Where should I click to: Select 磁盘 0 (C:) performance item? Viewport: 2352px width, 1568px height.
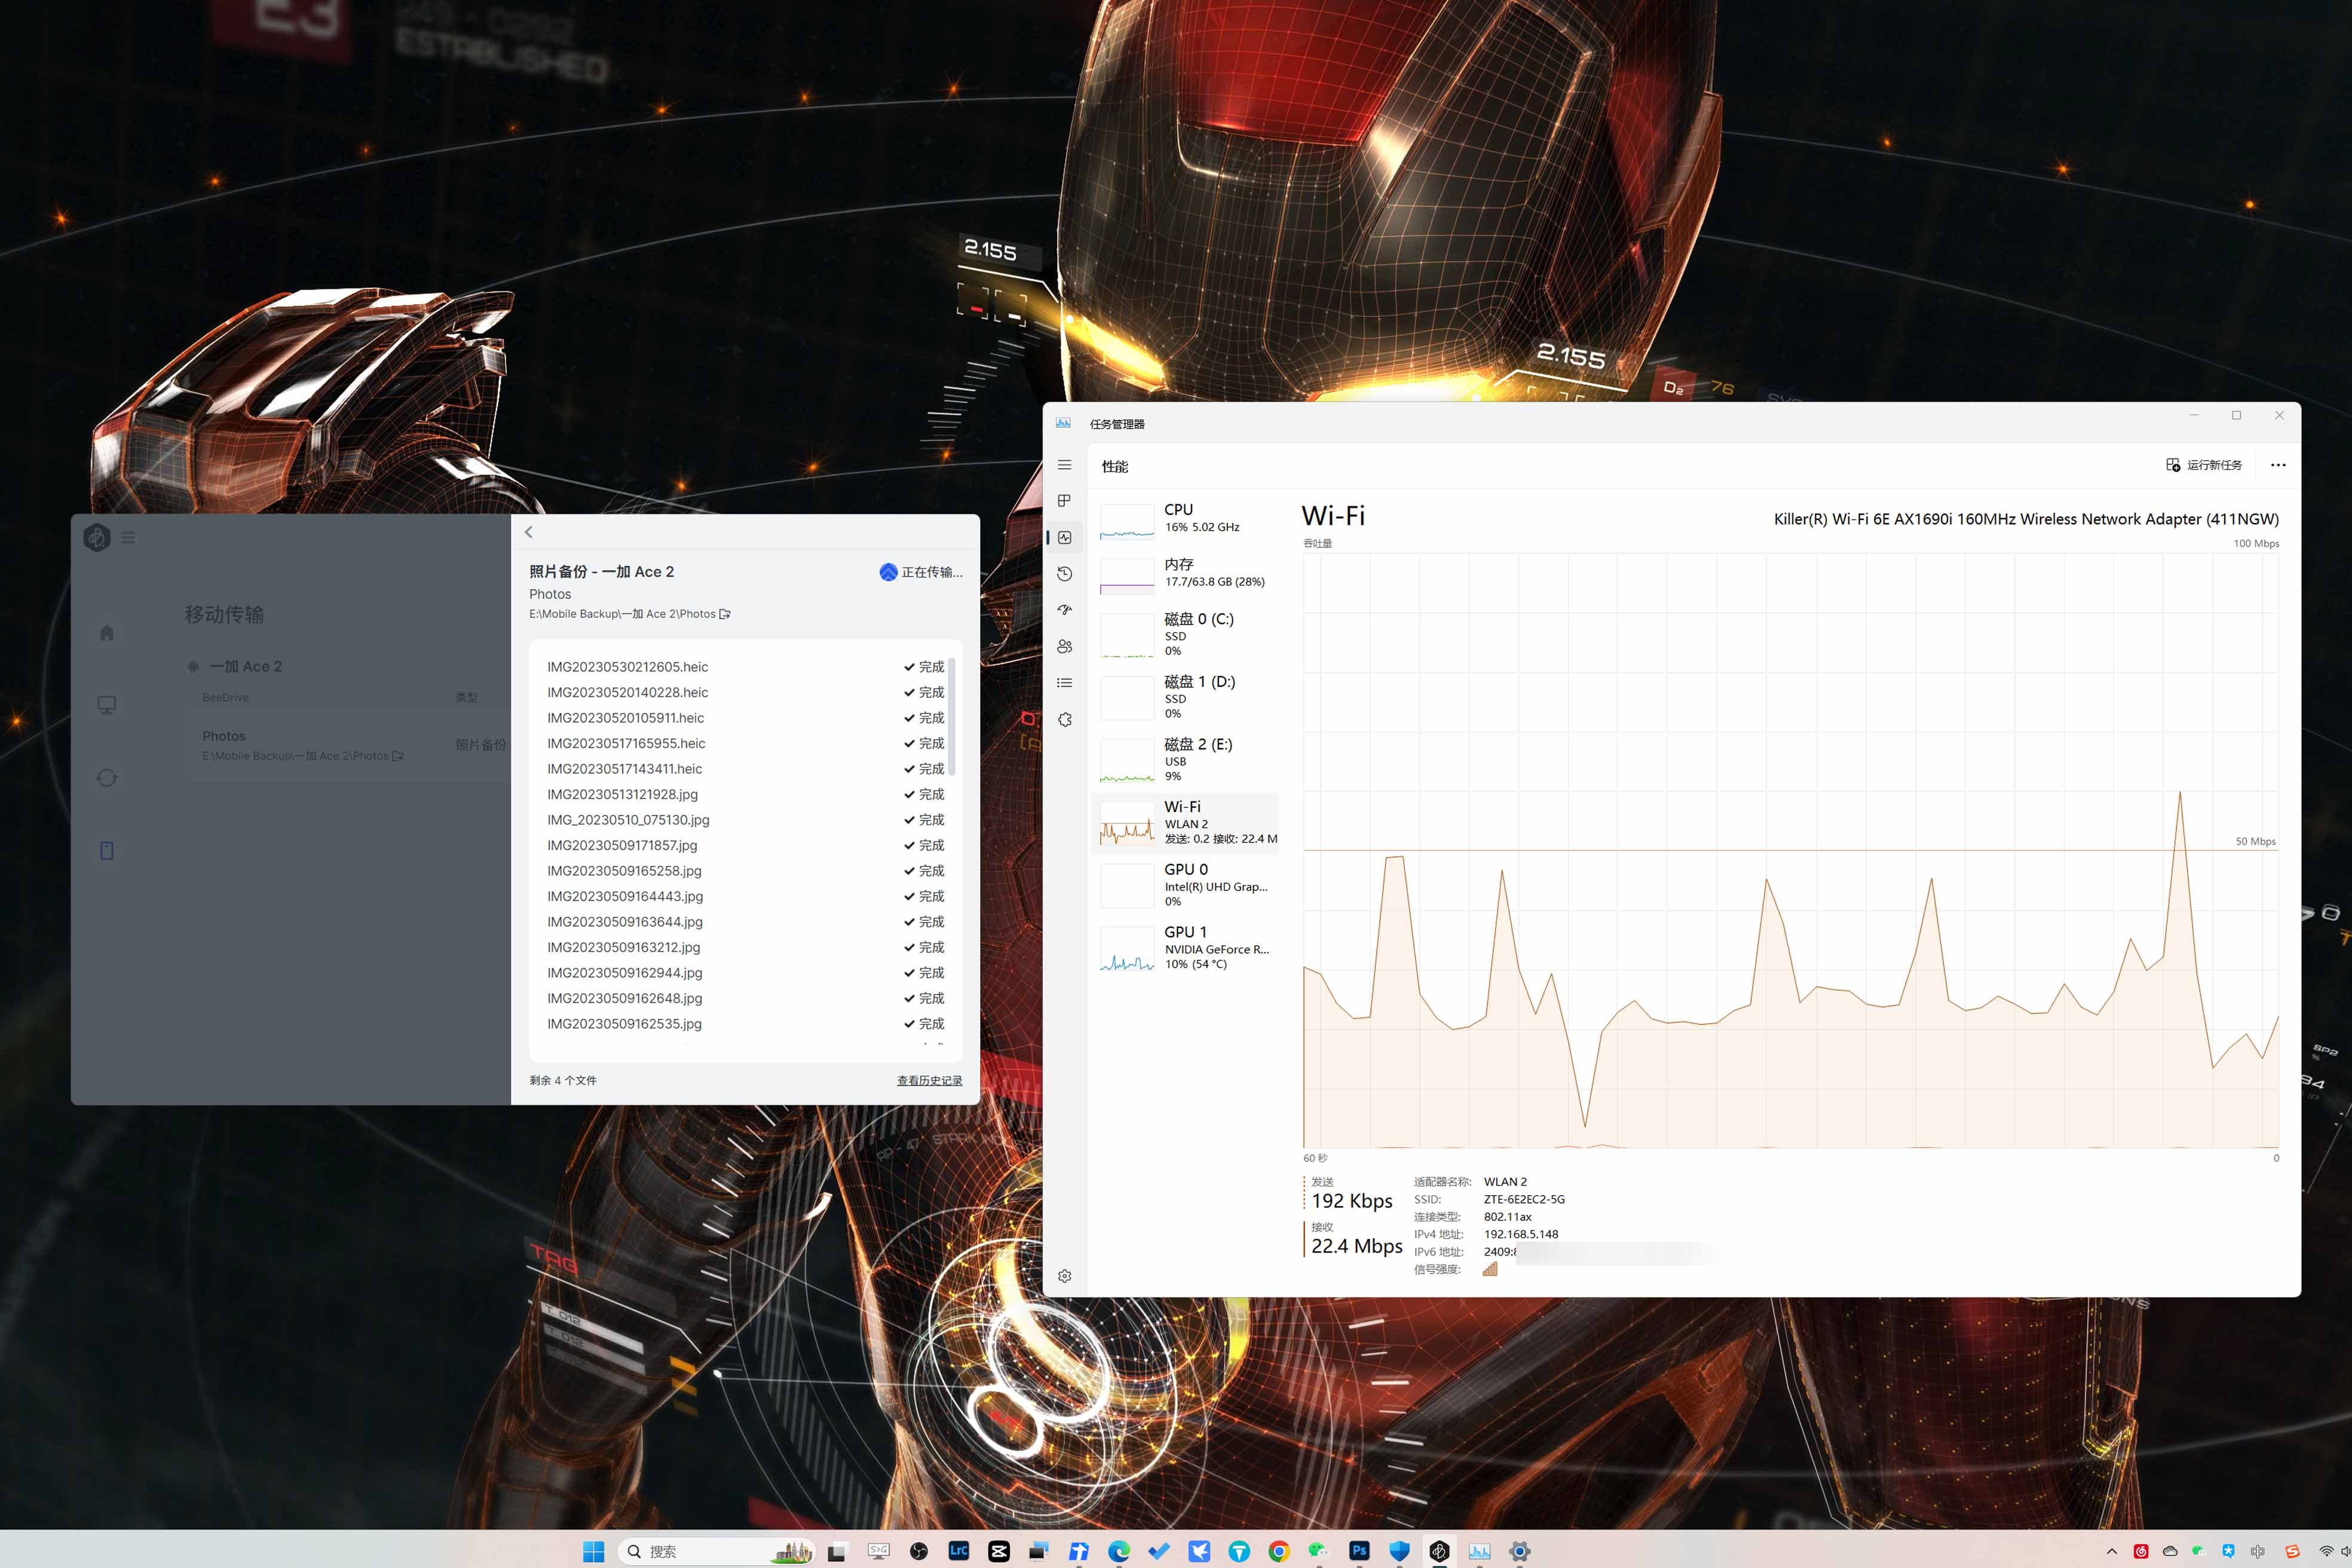pyautogui.click(x=1186, y=634)
